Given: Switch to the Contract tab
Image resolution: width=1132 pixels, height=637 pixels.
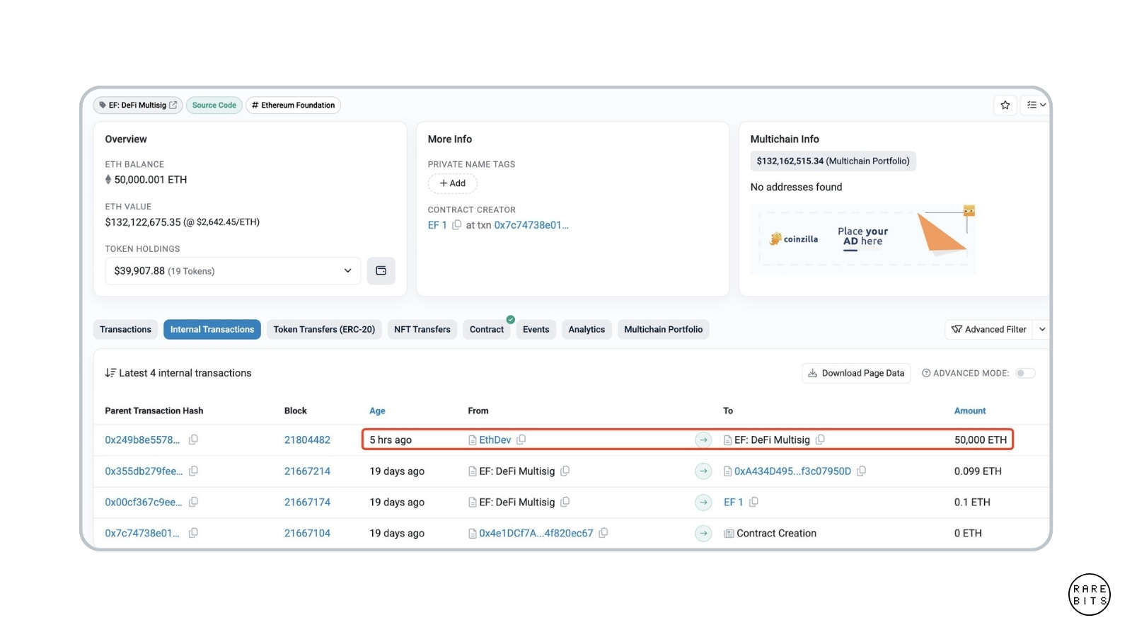Looking at the screenshot, I should click(x=487, y=330).
